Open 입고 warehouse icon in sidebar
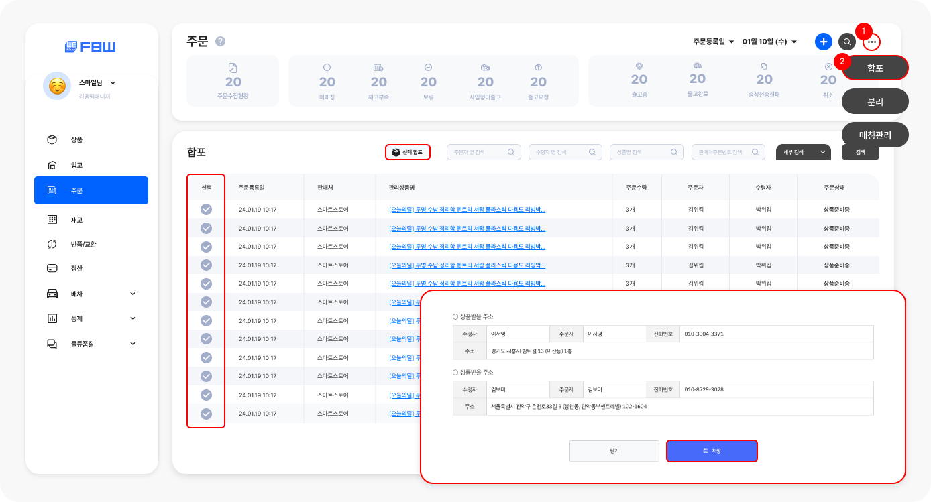This screenshot has height=502, width=931. tap(52, 165)
